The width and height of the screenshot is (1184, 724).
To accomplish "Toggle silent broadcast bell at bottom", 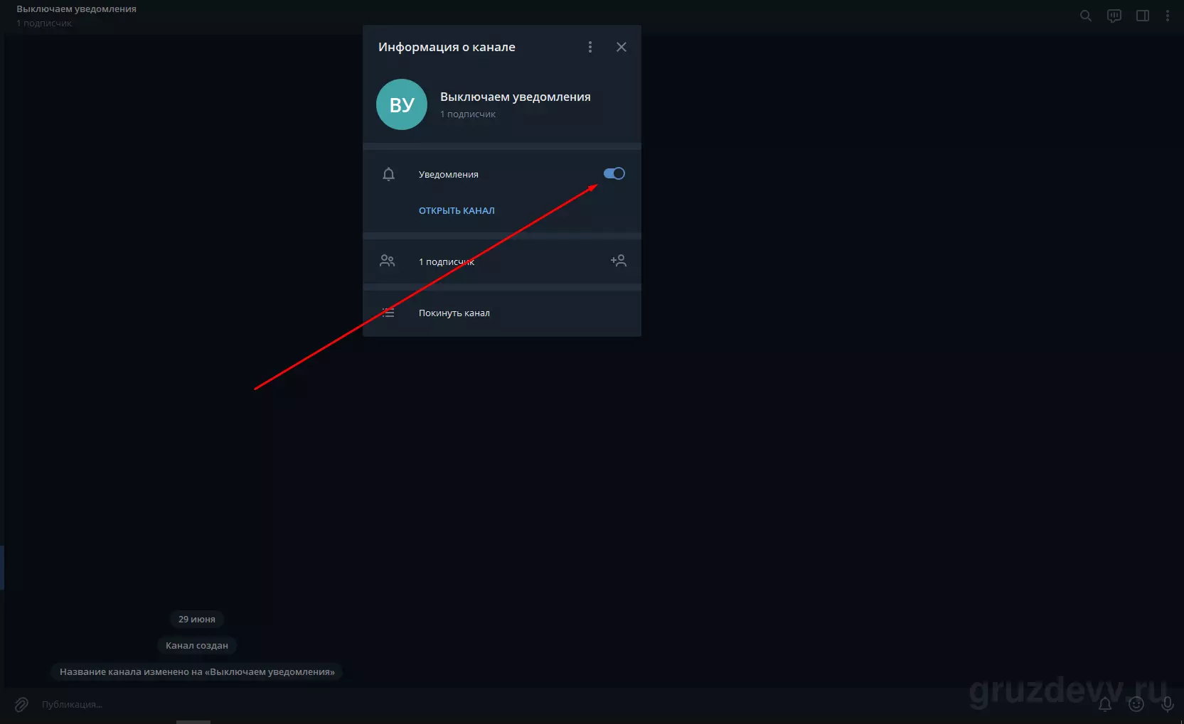I will coord(1105,704).
